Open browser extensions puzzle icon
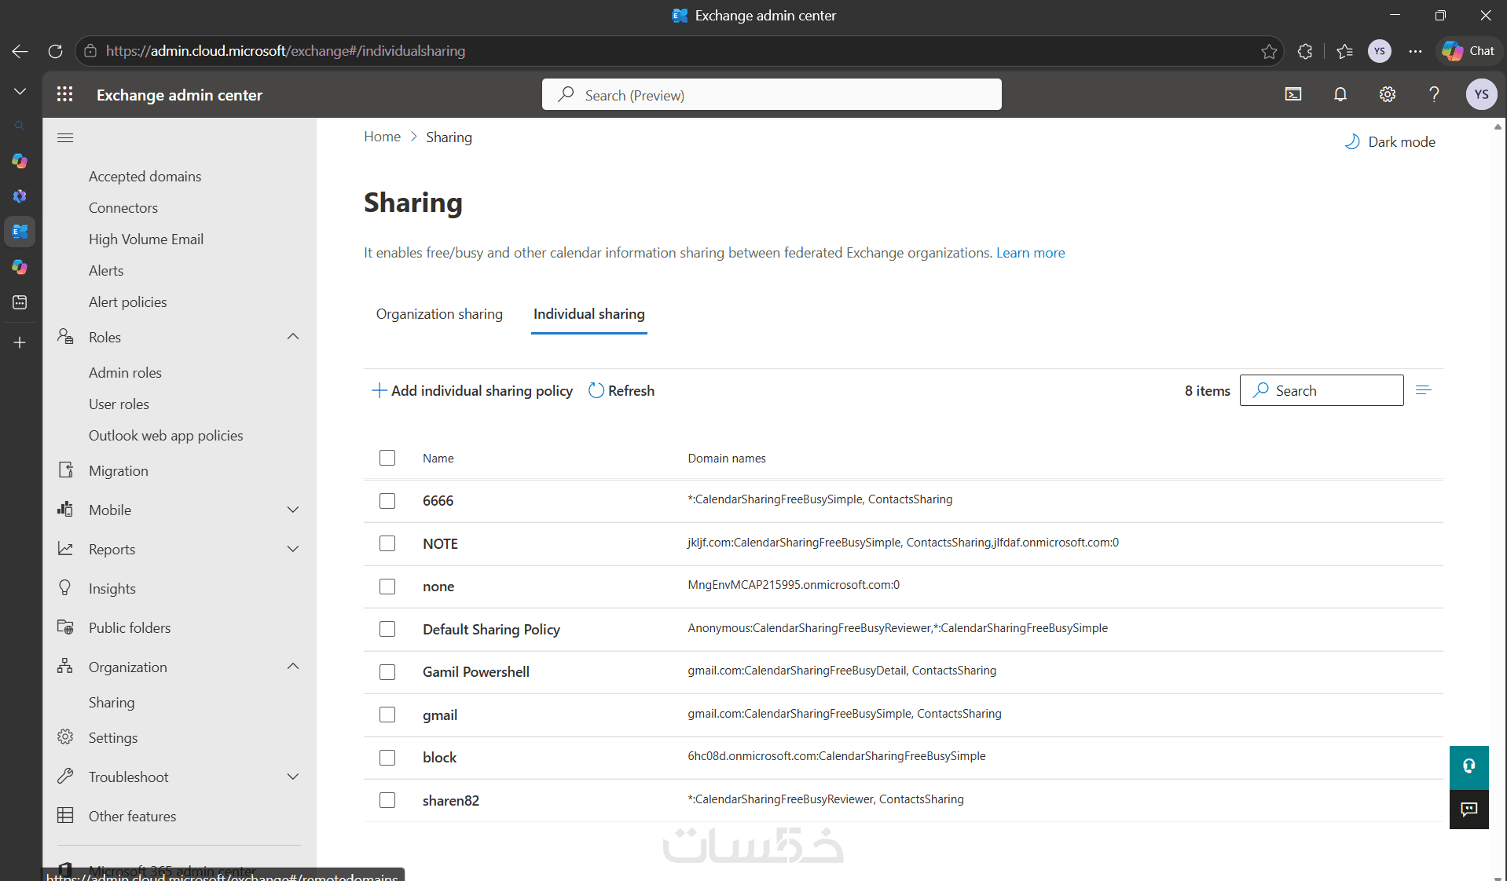 [x=1305, y=51]
